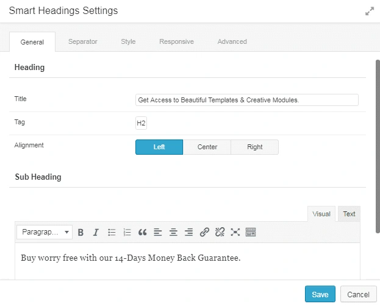The width and height of the screenshot is (380, 307).
Task: Center align text in editor toolbar
Action: 174,232
